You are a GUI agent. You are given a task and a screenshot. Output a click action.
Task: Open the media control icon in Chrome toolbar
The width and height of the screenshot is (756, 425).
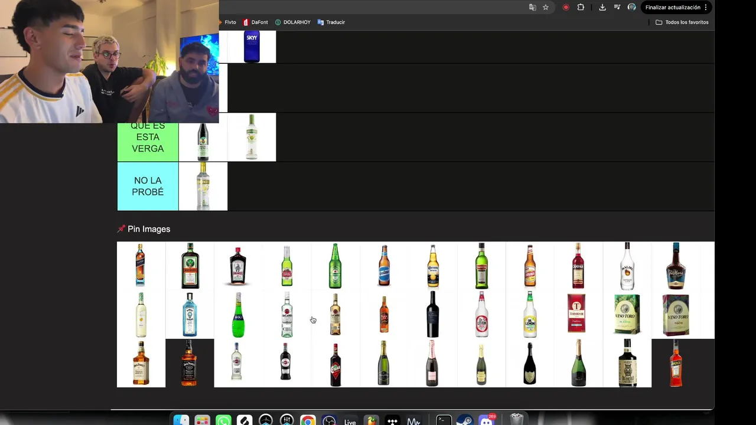[617, 7]
